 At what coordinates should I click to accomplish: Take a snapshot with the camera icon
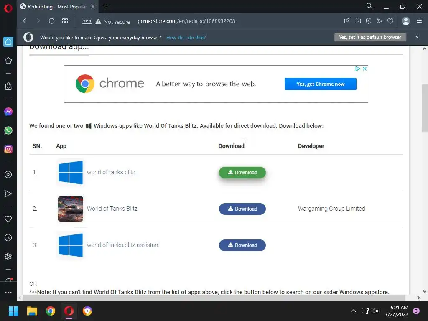(x=358, y=21)
